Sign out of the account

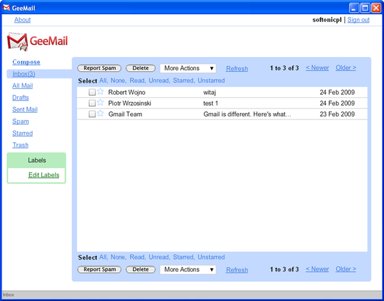(x=359, y=20)
